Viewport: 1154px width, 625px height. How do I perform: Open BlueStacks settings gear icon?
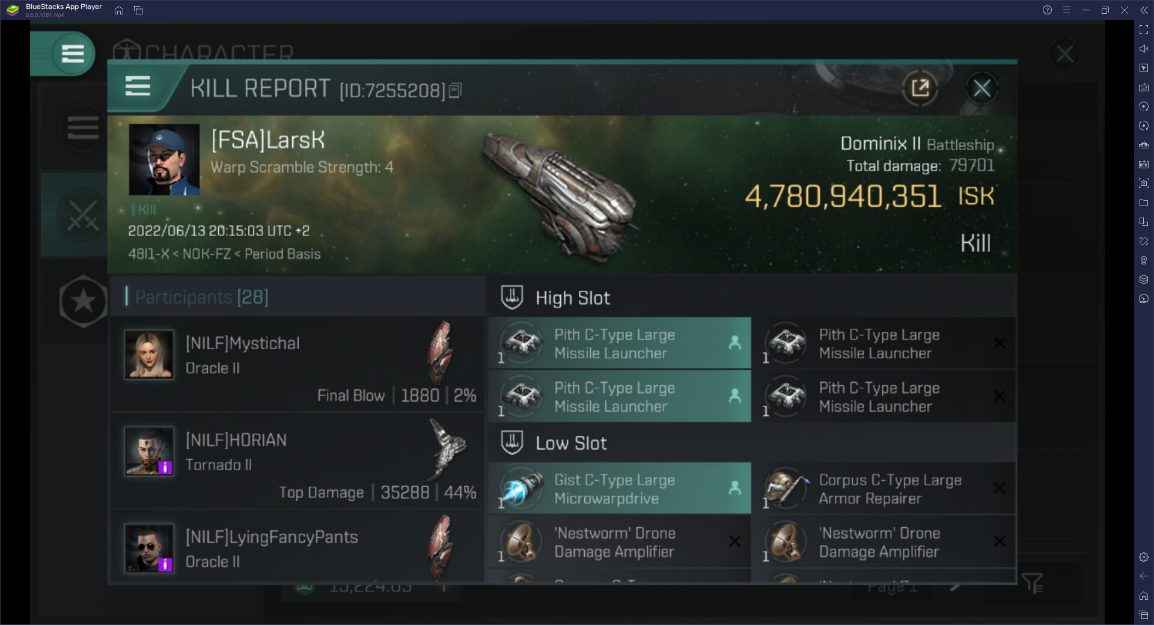[1143, 557]
